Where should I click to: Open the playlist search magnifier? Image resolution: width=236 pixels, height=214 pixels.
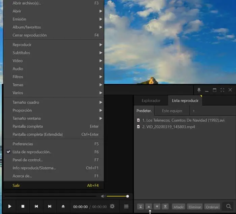click(229, 206)
